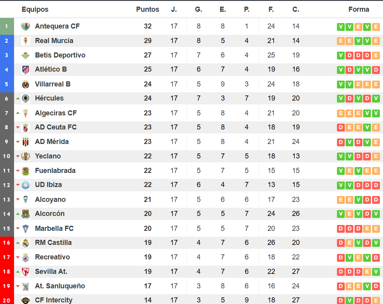
Task: Click the Antequera CF team crest
Action: click(x=25, y=26)
